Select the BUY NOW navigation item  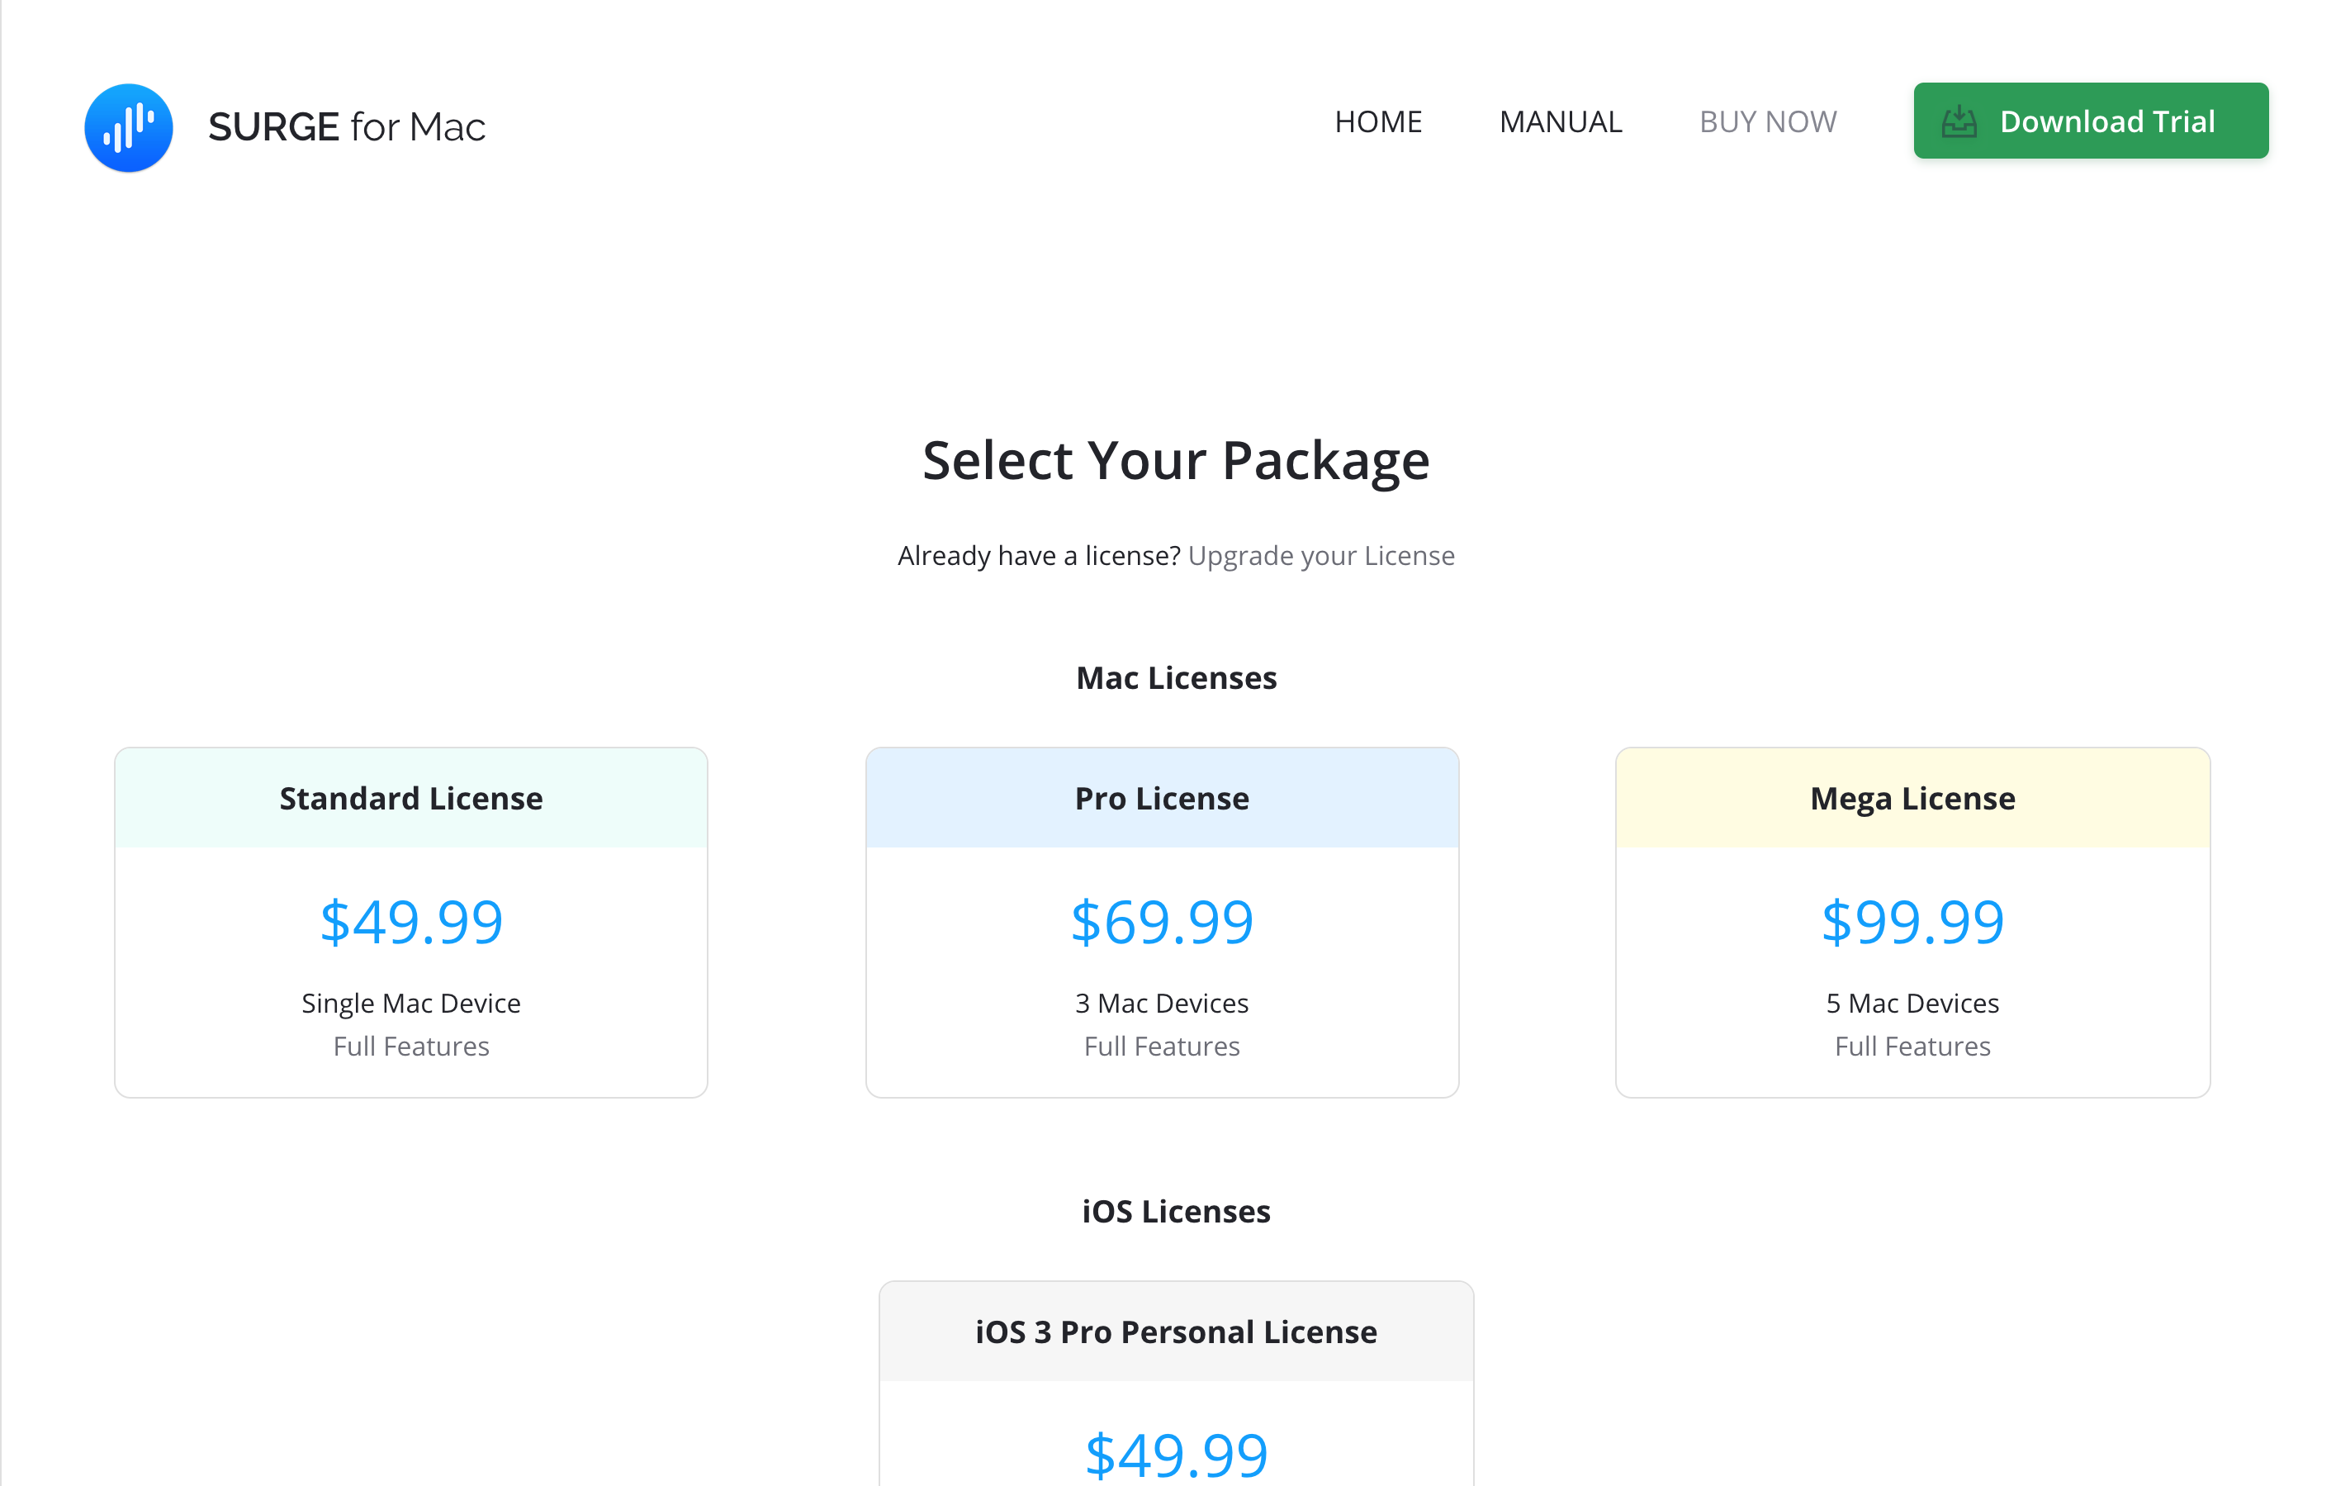pos(1768,121)
